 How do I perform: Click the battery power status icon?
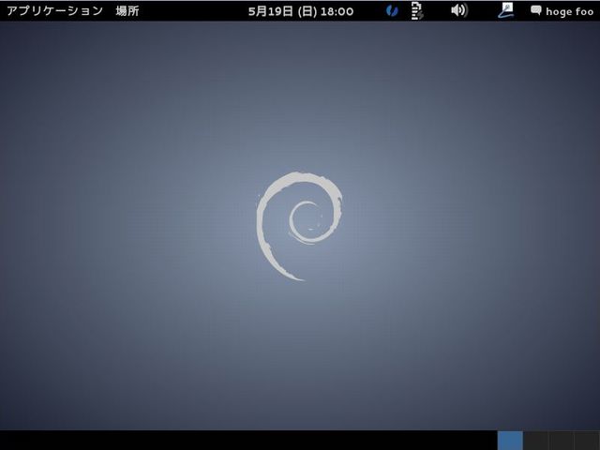click(416, 10)
